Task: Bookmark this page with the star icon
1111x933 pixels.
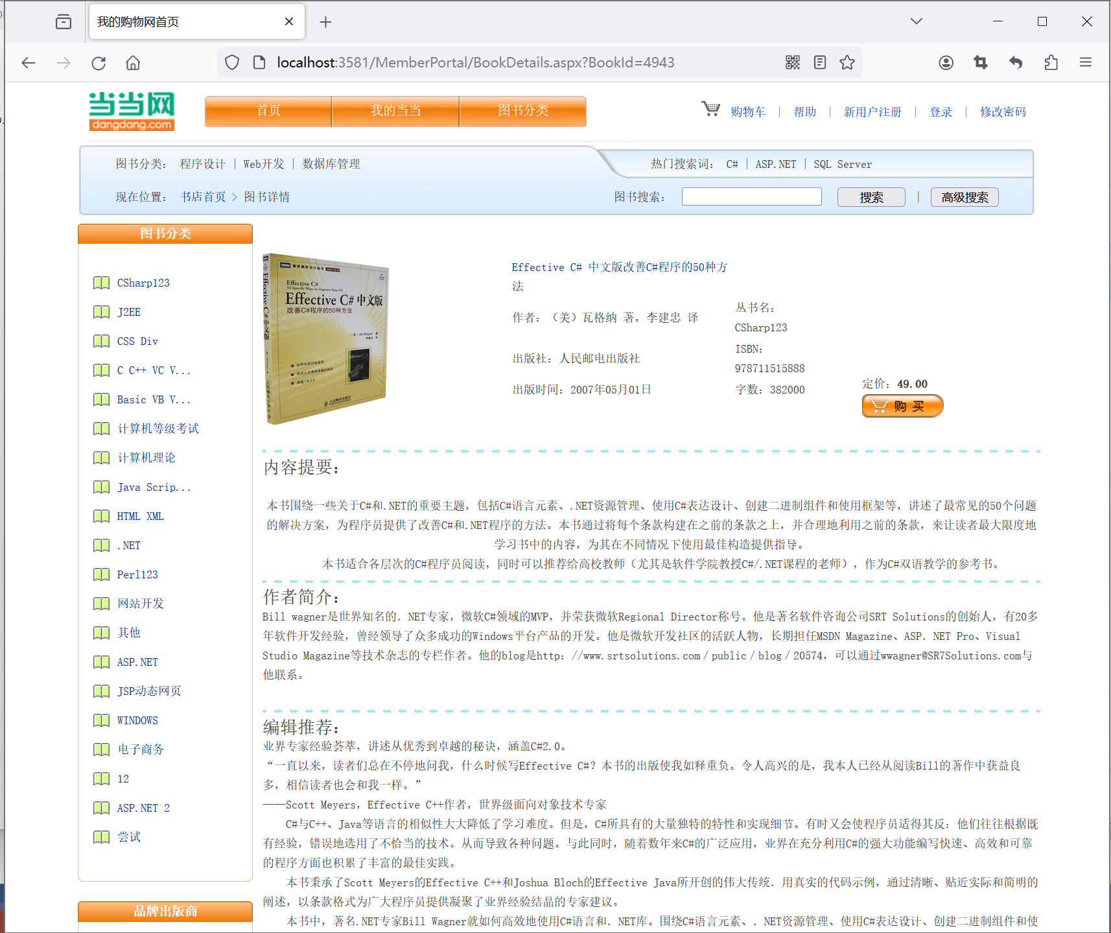Action: click(847, 62)
